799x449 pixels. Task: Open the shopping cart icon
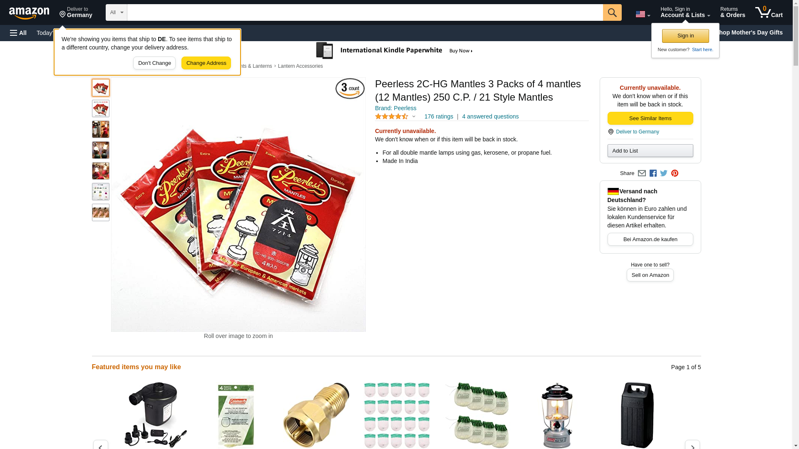click(769, 12)
